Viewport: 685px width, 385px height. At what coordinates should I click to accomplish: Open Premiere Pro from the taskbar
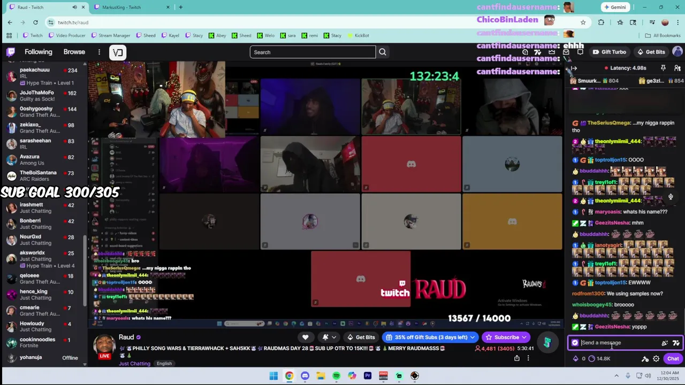[x=368, y=376]
